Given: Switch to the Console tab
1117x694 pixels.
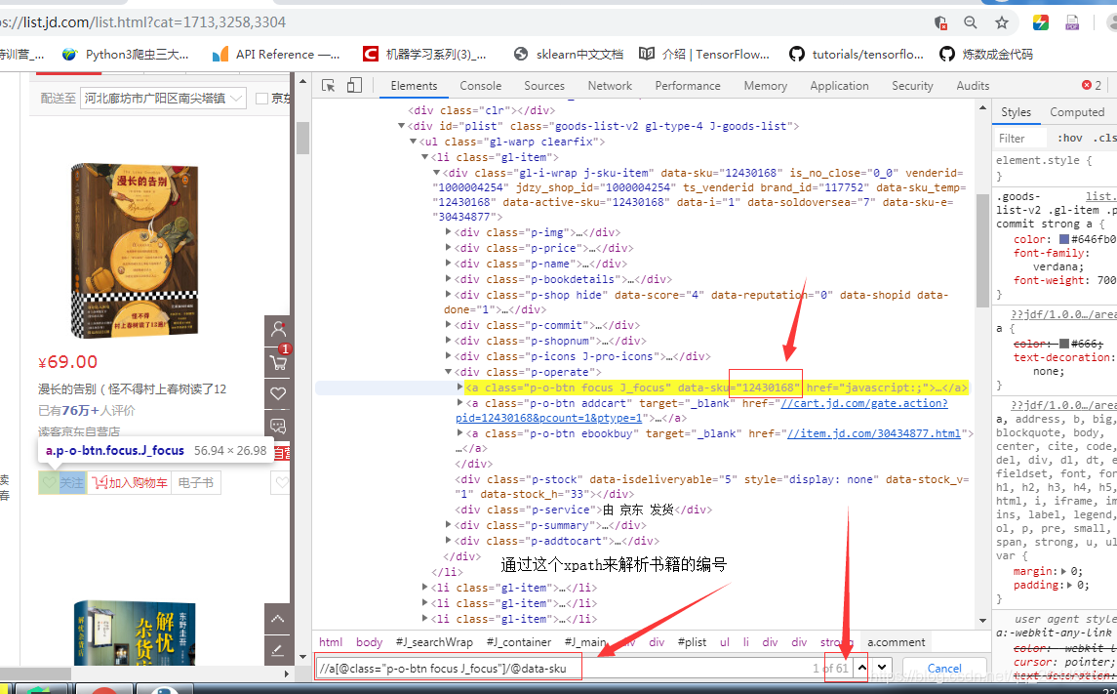Looking at the screenshot, I should tap(480, 86).
